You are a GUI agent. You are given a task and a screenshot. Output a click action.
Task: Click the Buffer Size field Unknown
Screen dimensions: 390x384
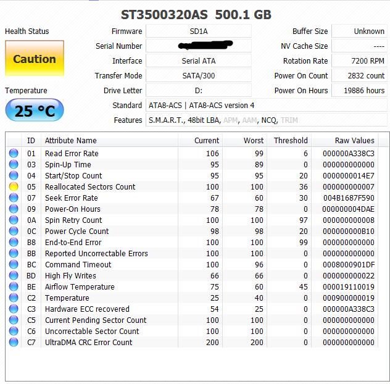[x=359, y=31]
